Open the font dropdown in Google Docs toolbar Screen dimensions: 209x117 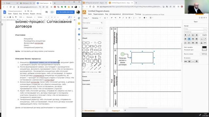[x=42, y=17]
